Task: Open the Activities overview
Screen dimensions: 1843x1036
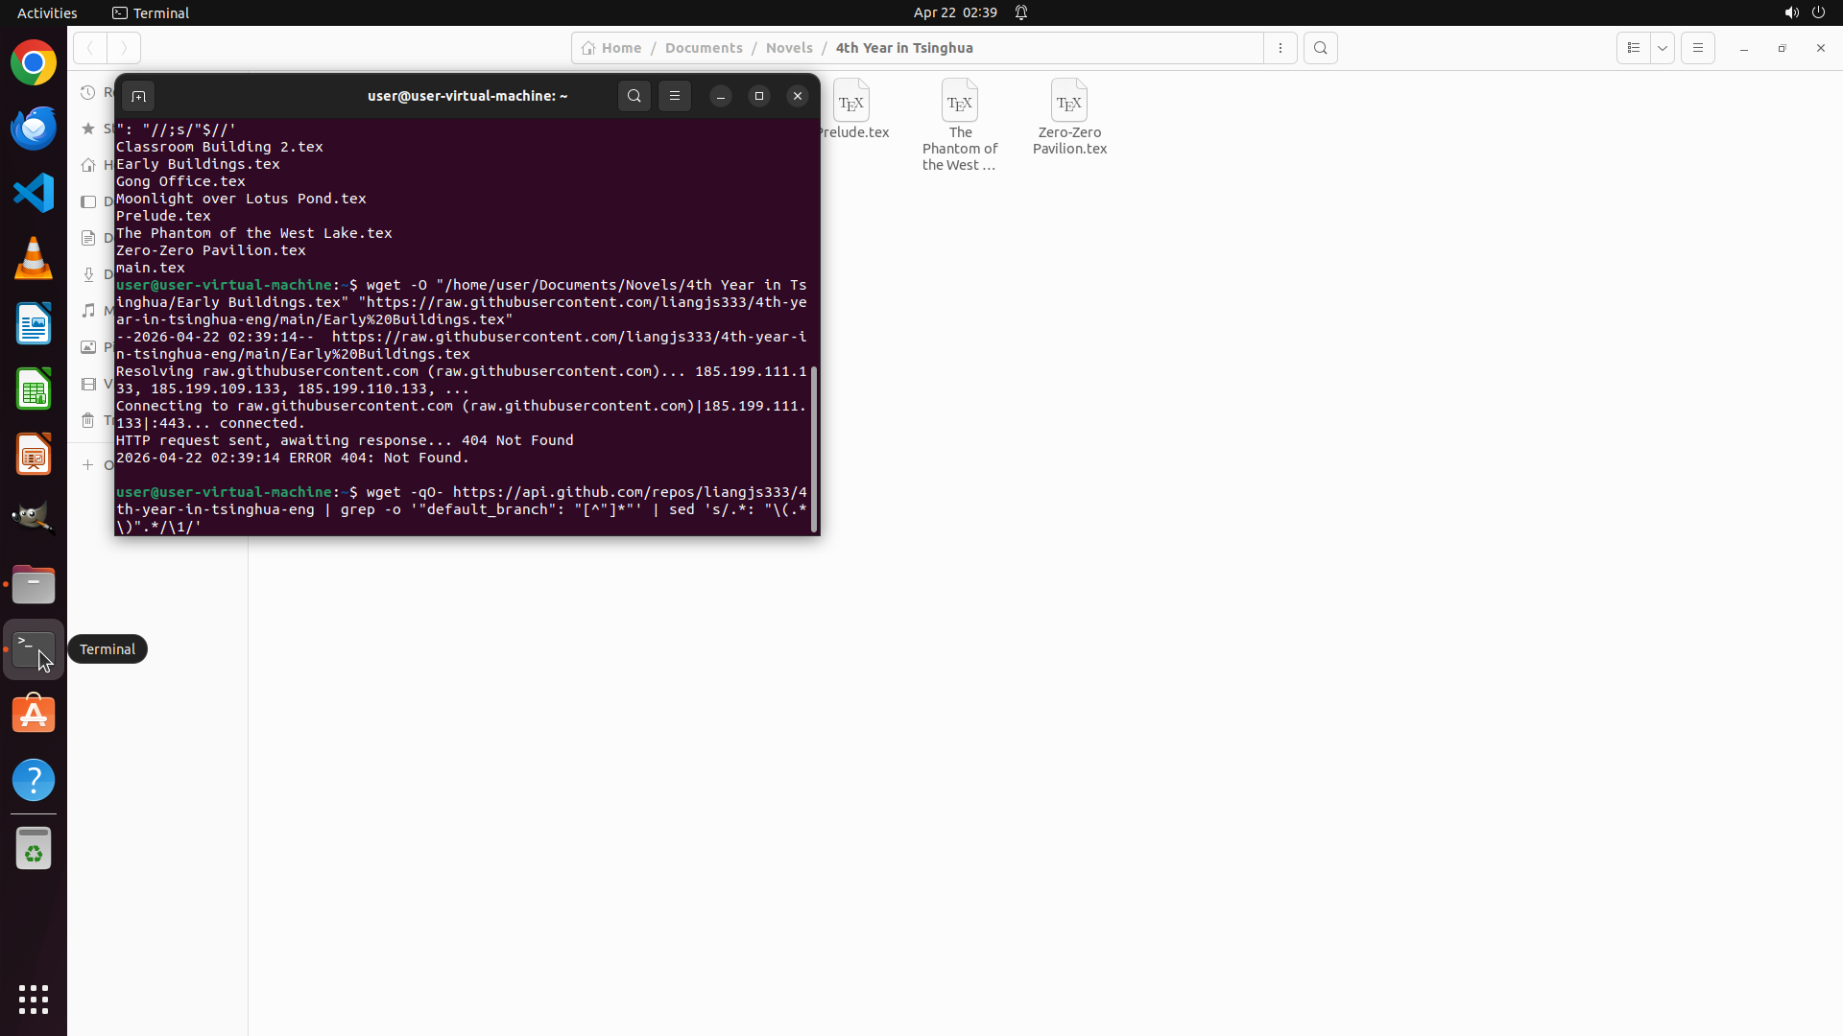Action: point(47,12)
